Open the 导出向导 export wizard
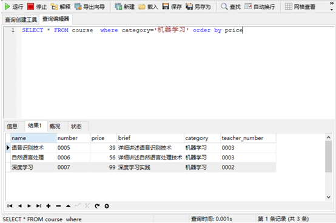Screen dimensions: 336x223 (90, 7)
